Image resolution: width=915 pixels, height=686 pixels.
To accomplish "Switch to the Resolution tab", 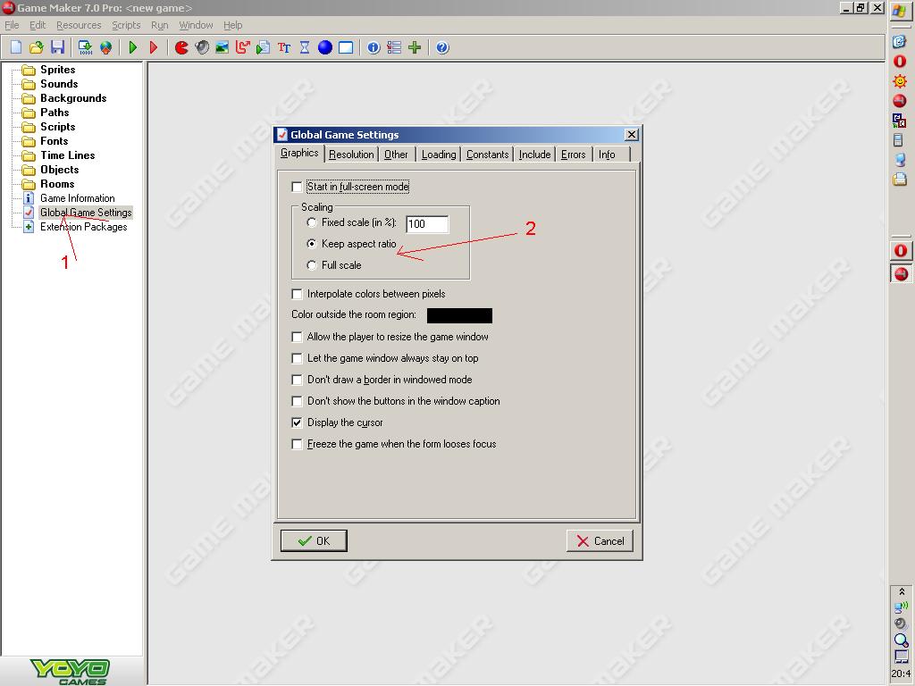I will tap(351, 155).
